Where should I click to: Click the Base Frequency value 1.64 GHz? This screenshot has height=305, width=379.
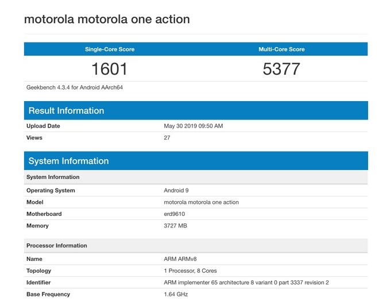(176, 294)
